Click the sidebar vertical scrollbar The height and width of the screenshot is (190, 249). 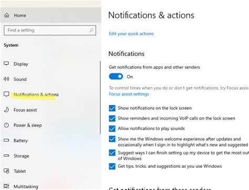tap(100, 98)
